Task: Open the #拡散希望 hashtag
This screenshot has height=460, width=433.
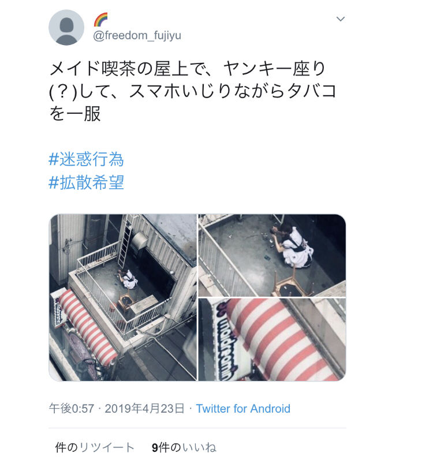Action: (x=86, y=182)
